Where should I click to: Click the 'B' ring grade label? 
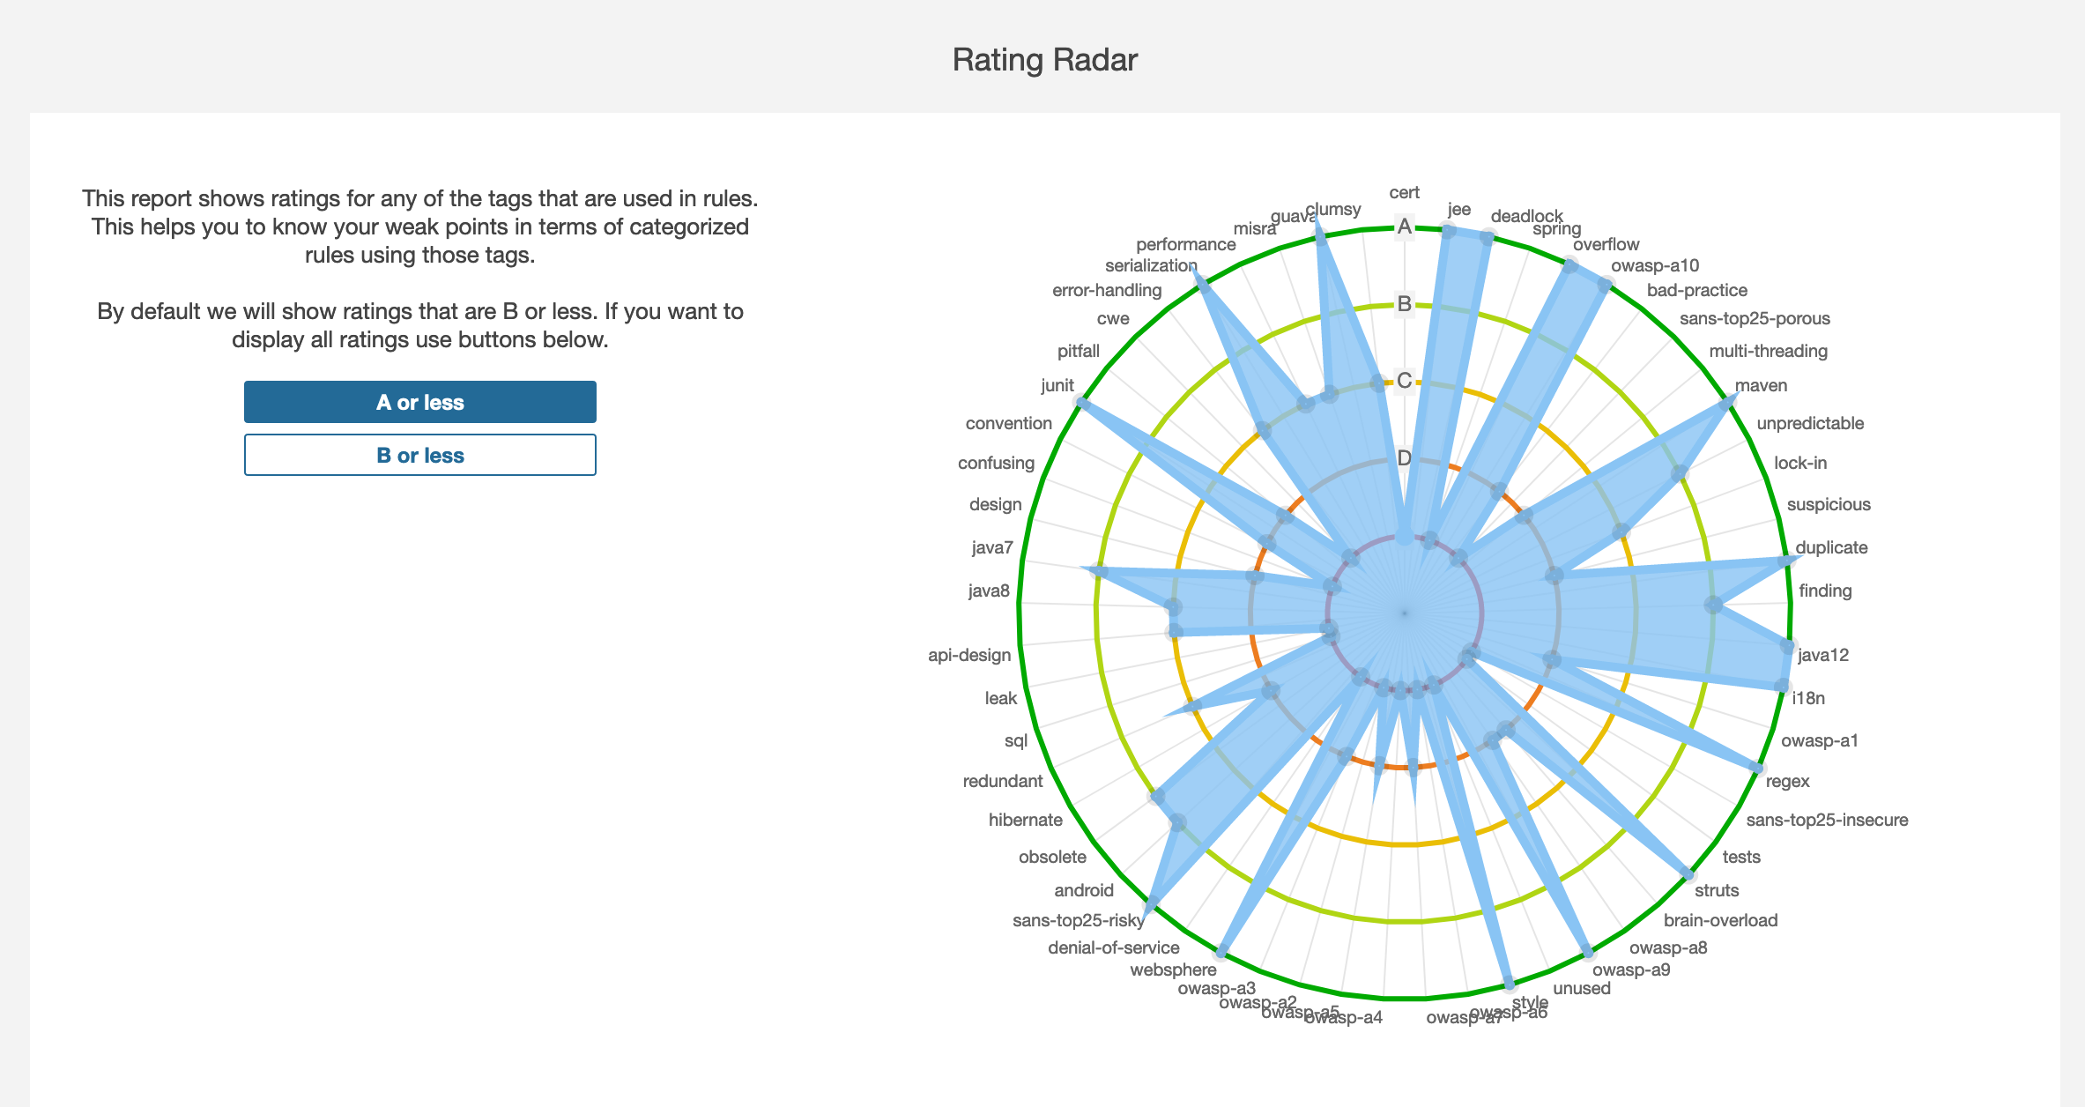tap(1405, 304)
